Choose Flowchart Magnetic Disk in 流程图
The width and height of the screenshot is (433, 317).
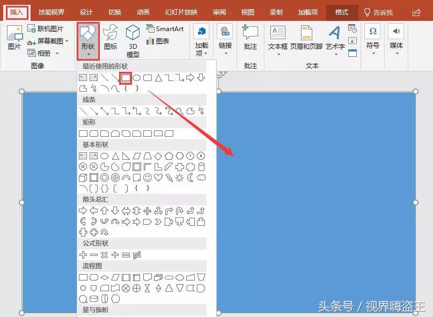click(x=93, y=299)
